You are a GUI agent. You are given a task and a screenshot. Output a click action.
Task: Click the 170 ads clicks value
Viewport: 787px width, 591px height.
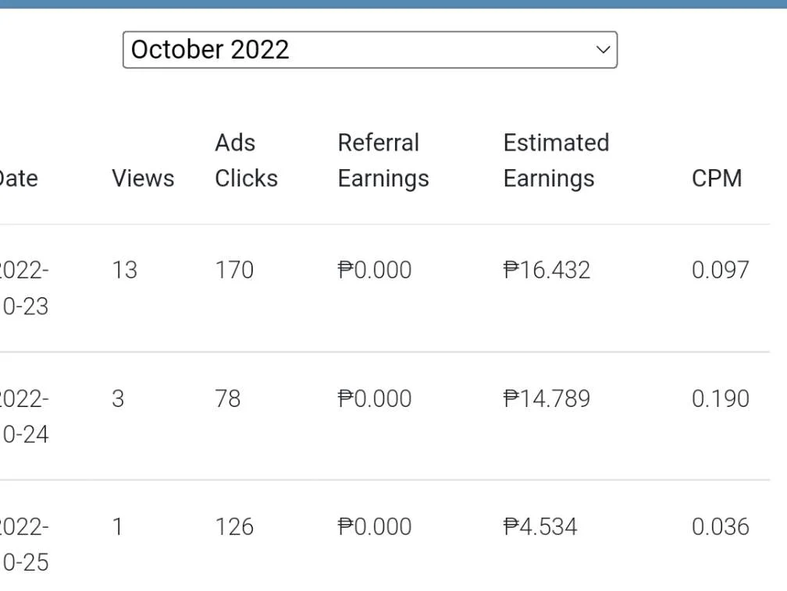point(234,271)
